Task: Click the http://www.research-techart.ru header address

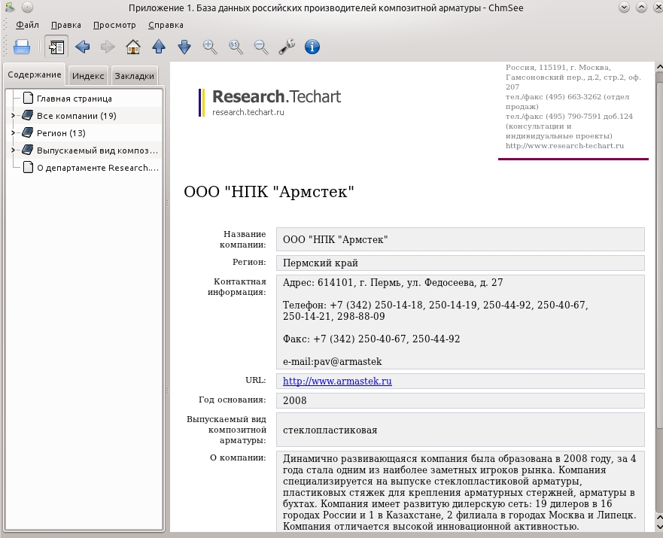Action: (x=565, y=146)
